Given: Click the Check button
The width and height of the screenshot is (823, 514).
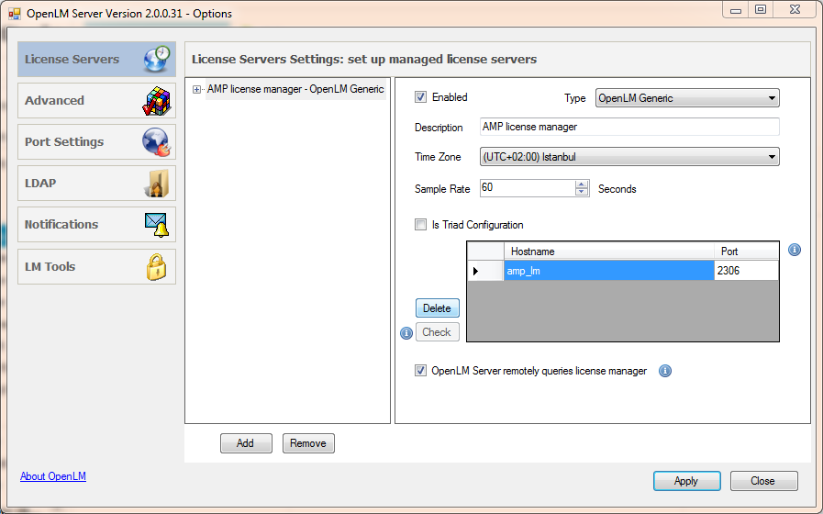Looking at the screenshot, I should [x=438, y=332].
